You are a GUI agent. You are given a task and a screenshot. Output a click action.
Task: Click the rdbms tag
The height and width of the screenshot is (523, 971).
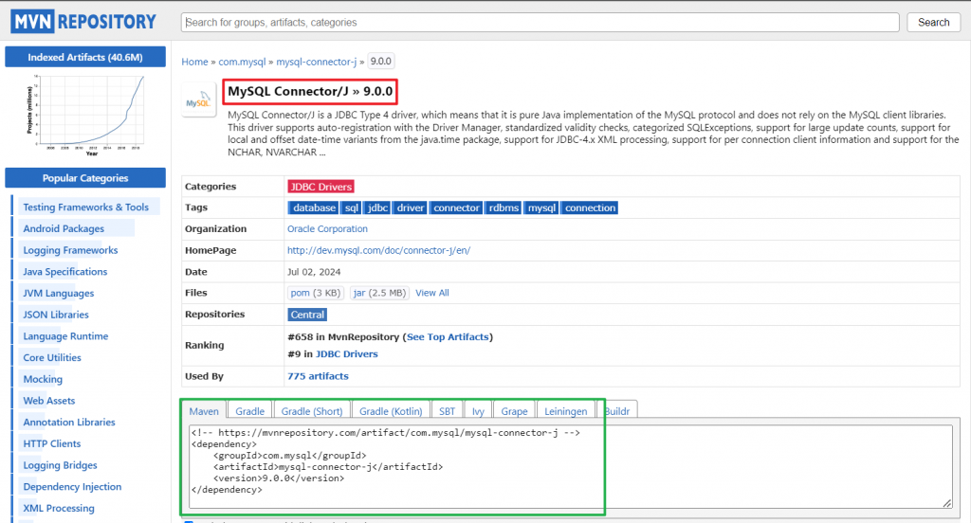[504, 207]
